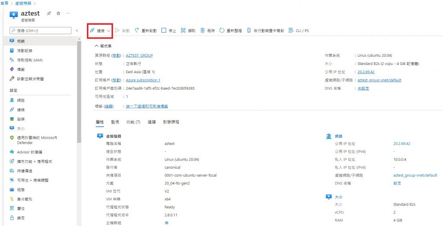Go to 虛擬機器 breadcrumb
The height and width of the screenshot is (226, 443).
(23, 3)
